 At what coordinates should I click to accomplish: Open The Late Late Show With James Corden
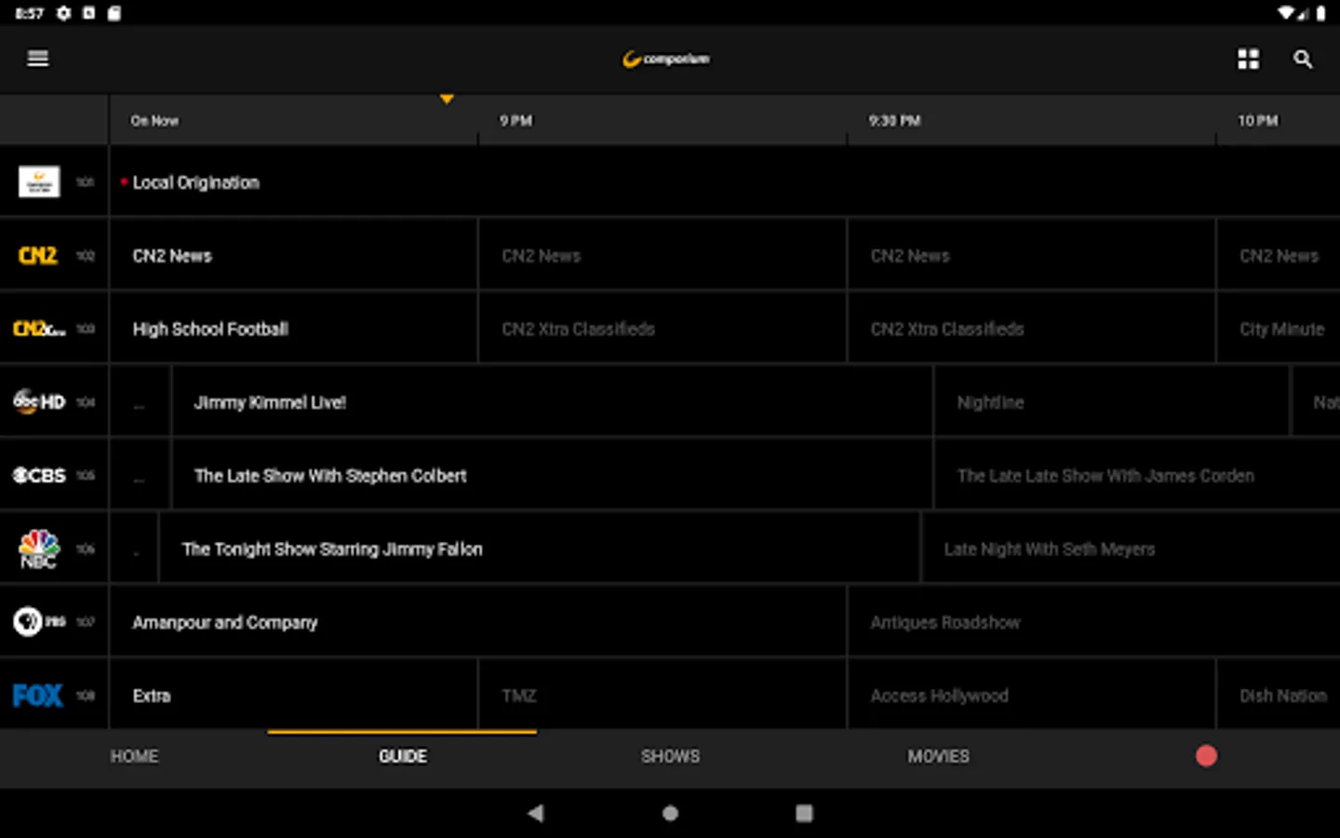click(x=1137, y=476)
